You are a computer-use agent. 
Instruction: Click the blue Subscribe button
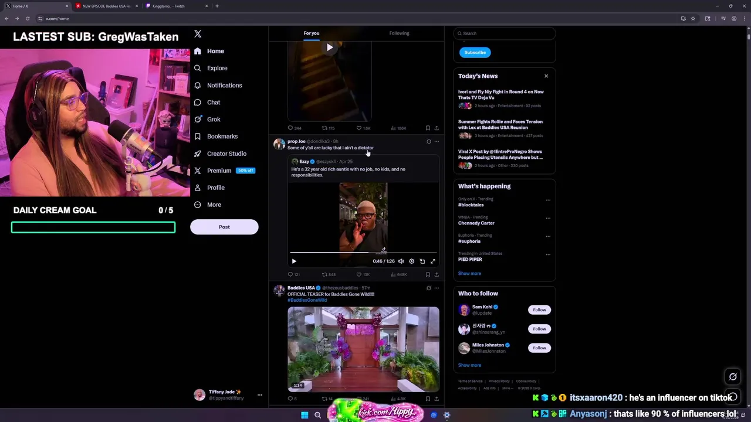(475, 52)
